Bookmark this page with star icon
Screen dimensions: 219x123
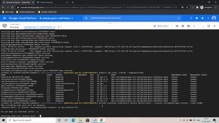187,8
